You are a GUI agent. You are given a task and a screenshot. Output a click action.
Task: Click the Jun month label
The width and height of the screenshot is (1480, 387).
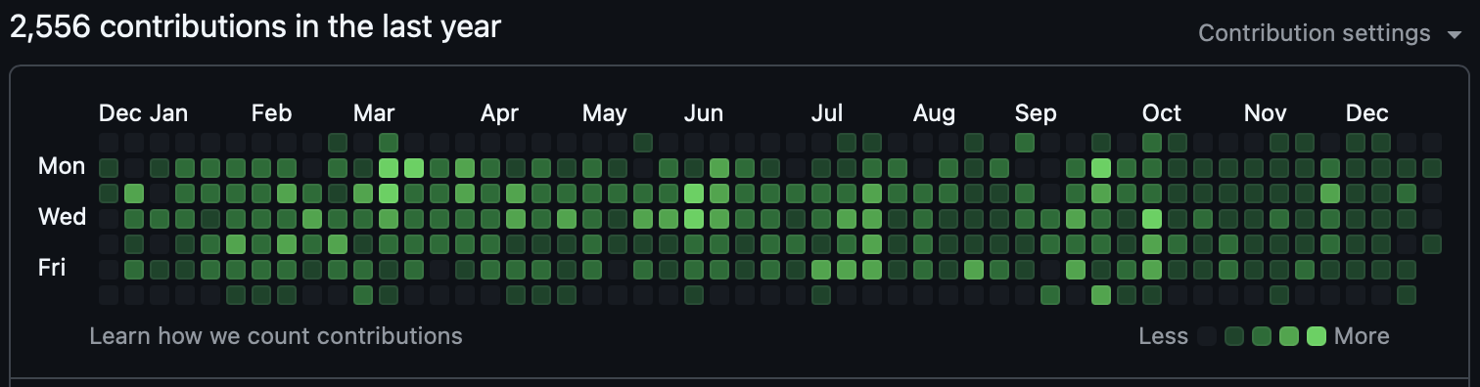pos(703,113)
